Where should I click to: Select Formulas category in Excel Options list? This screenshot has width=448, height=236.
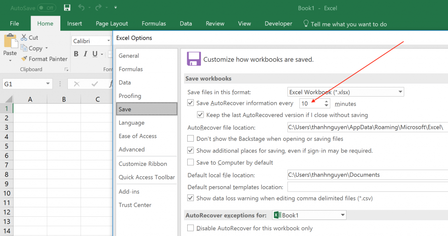pyautogui.click(x=147, y=69)
